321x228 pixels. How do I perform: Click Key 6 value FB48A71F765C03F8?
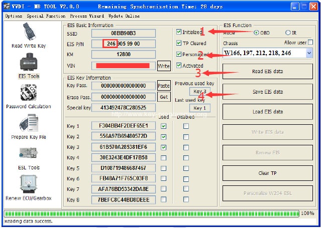tap(124, 178)
